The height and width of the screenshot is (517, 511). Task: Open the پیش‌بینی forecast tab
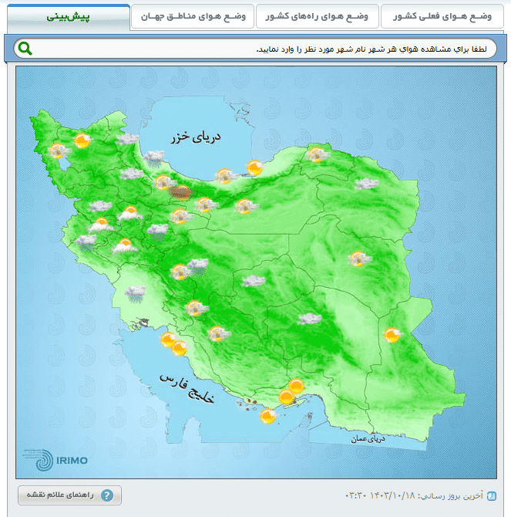coord(69,17)
